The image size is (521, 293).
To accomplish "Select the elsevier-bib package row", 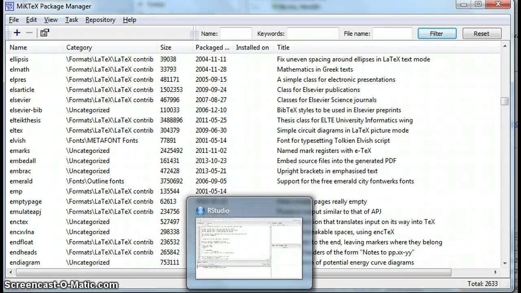I will click(x=253, y=110).
